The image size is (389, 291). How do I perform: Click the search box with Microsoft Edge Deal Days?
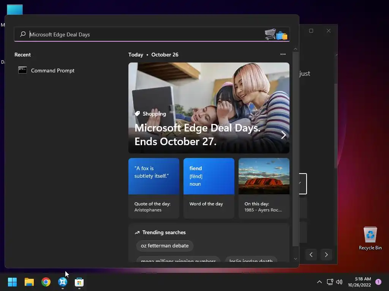pos(152,34)
